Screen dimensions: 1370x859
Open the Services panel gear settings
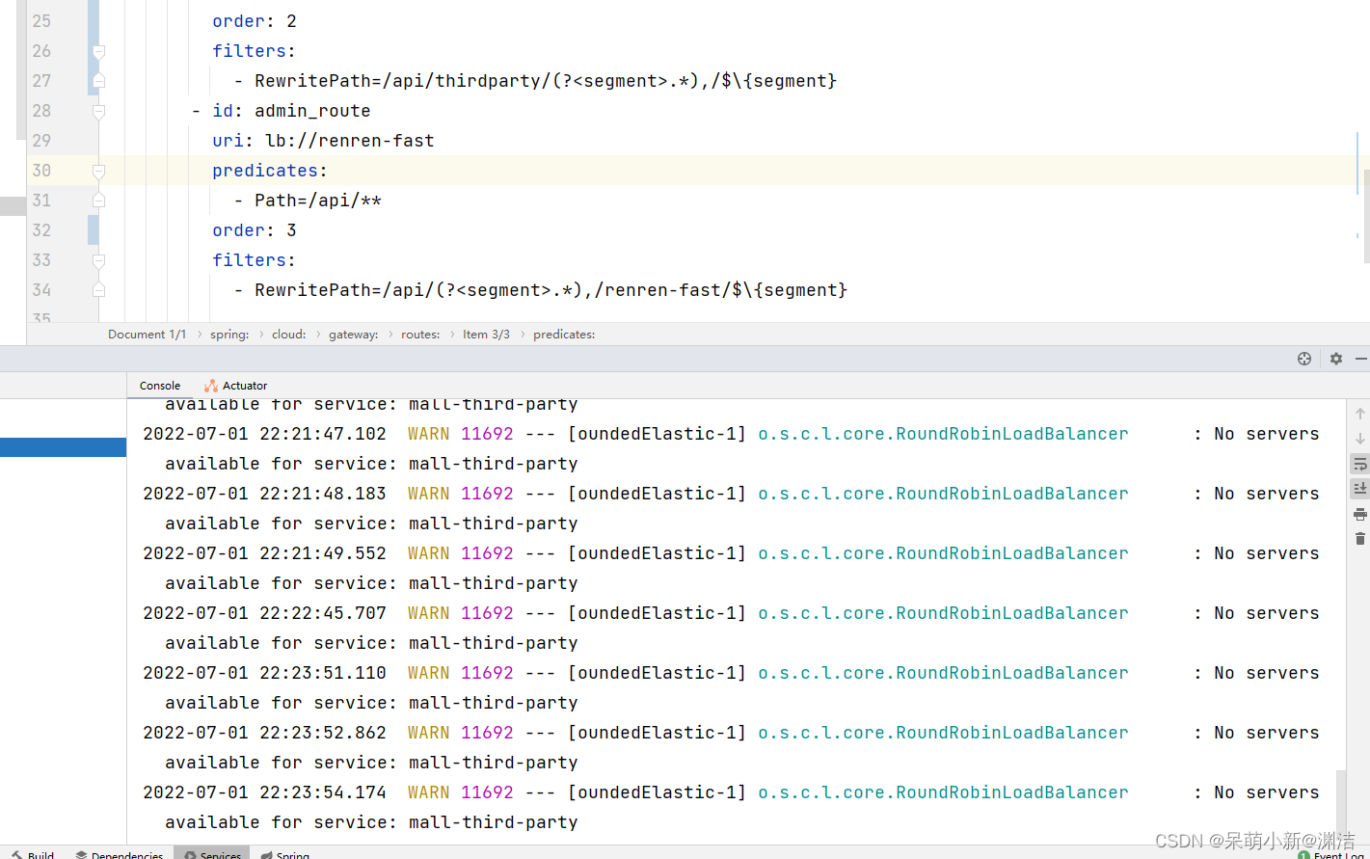(1336, 359)
